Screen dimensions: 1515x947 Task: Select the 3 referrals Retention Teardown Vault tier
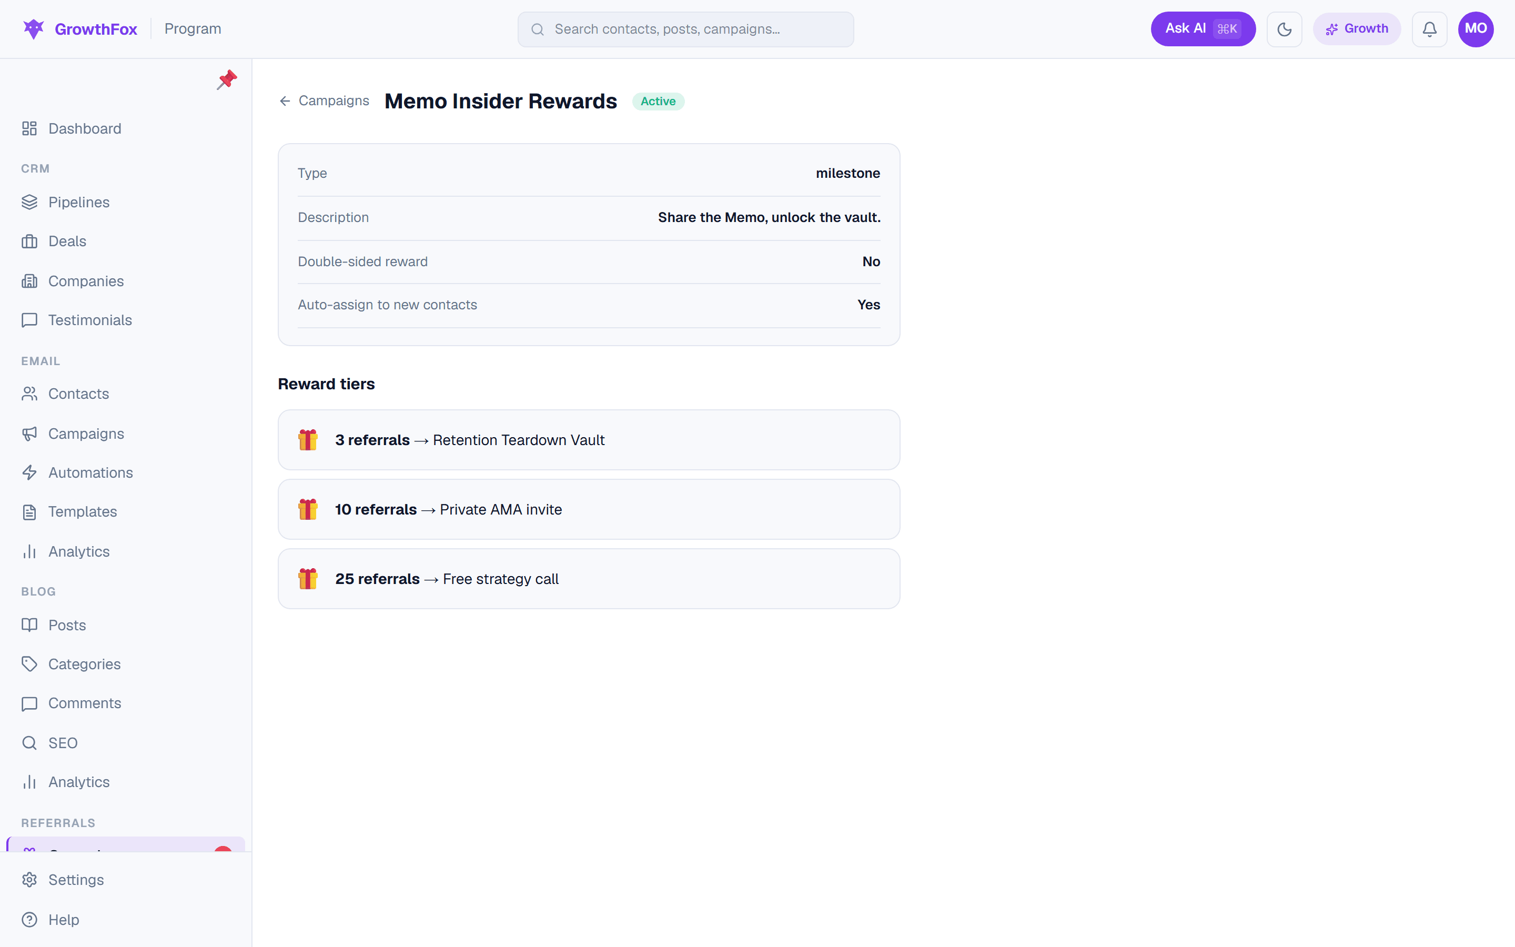pos(589,440)
